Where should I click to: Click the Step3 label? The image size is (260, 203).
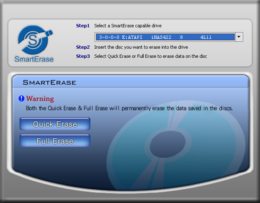[x=83, y=56]
